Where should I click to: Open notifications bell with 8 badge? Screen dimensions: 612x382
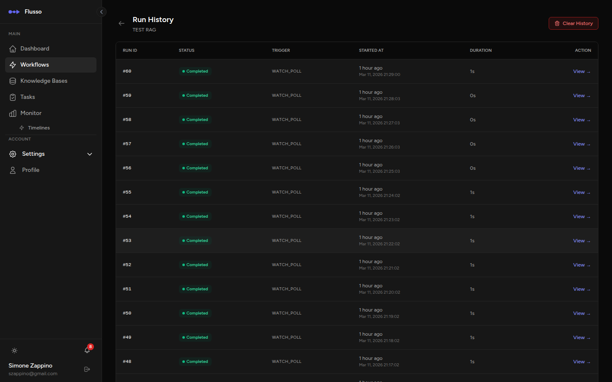coord(88,350)
